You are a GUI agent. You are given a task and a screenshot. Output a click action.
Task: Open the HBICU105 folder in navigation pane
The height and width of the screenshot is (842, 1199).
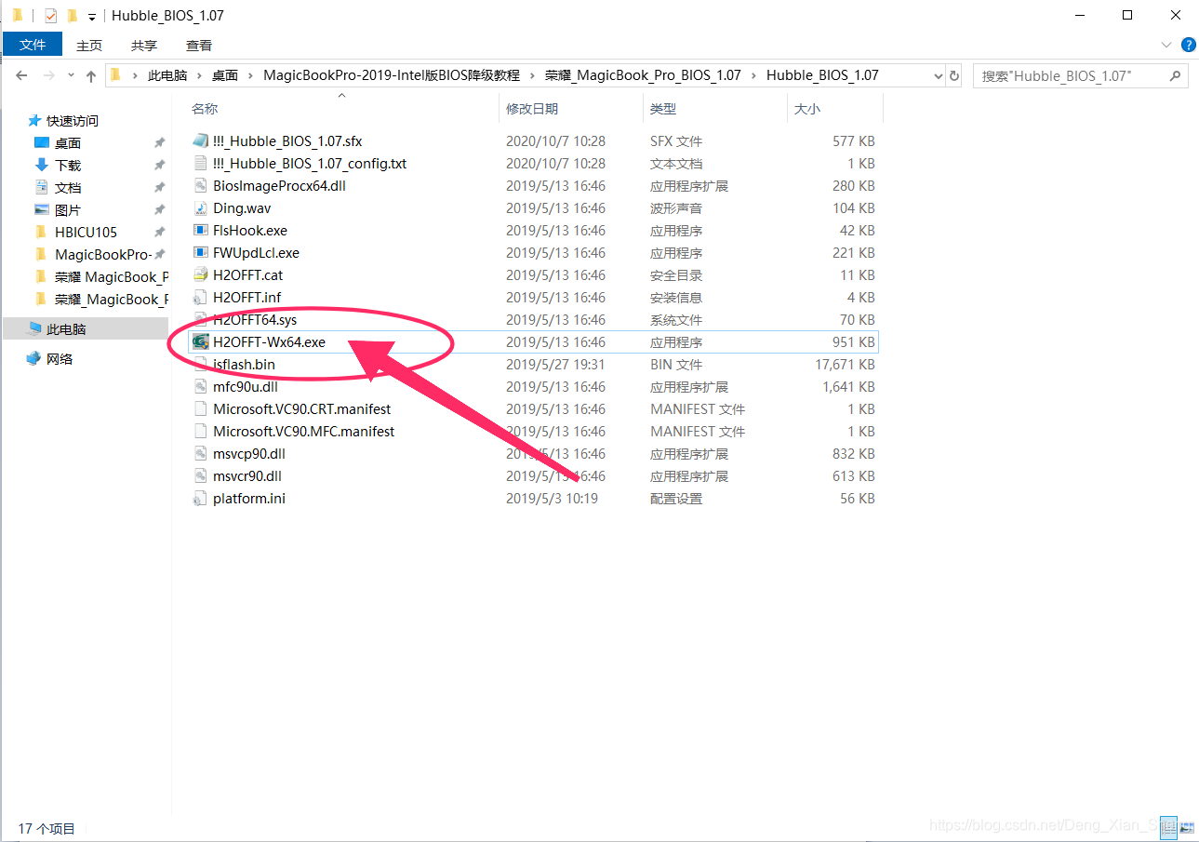pos(86,233)
